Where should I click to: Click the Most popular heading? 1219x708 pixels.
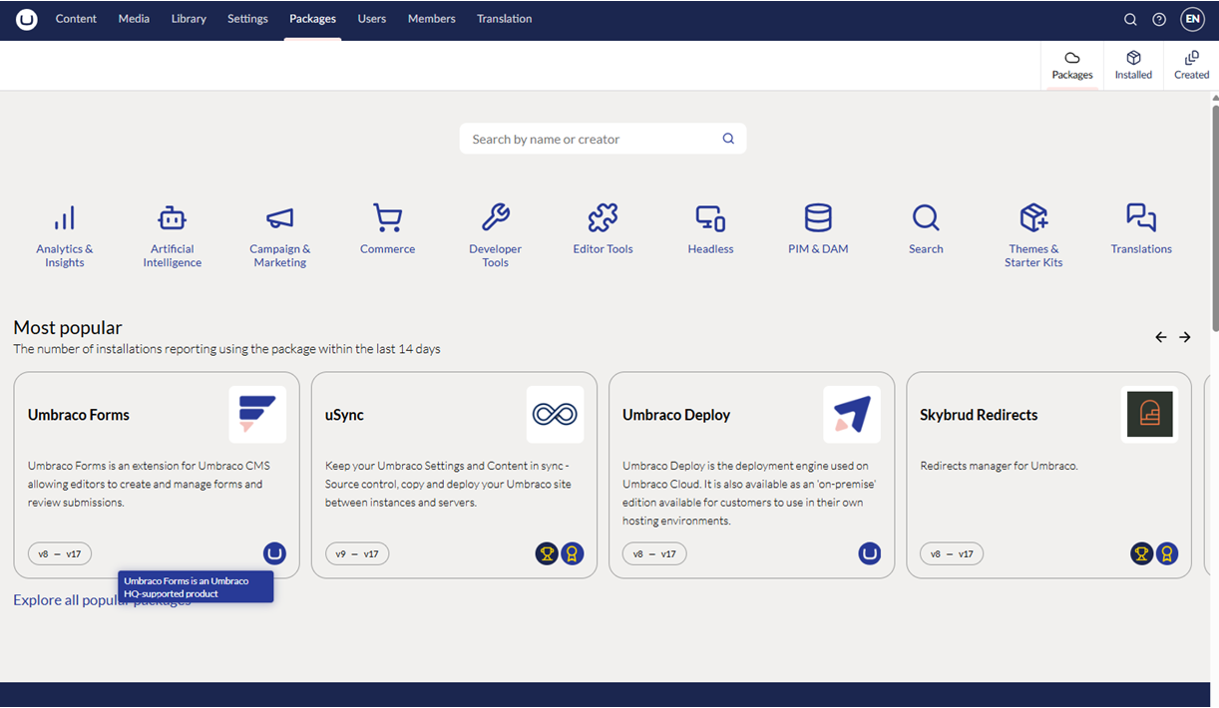coord(68,327)
